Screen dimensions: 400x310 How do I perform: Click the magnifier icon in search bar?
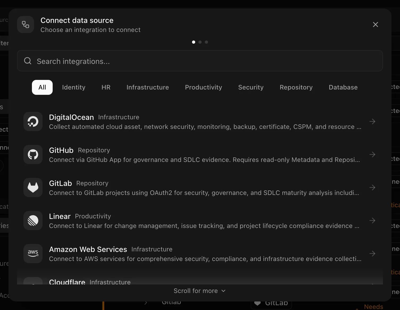click(28, 61)
